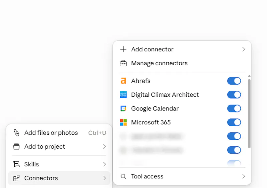This screenshot has height=188, width=267.
Task: Click the scrollbar up arrow
Action: 249,76
